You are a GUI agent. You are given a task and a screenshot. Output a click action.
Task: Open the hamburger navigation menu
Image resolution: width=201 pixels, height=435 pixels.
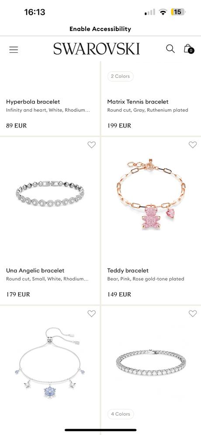point(14,50)
